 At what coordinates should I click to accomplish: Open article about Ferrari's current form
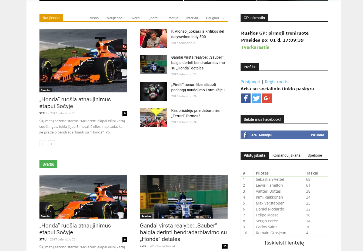point(195,113)
